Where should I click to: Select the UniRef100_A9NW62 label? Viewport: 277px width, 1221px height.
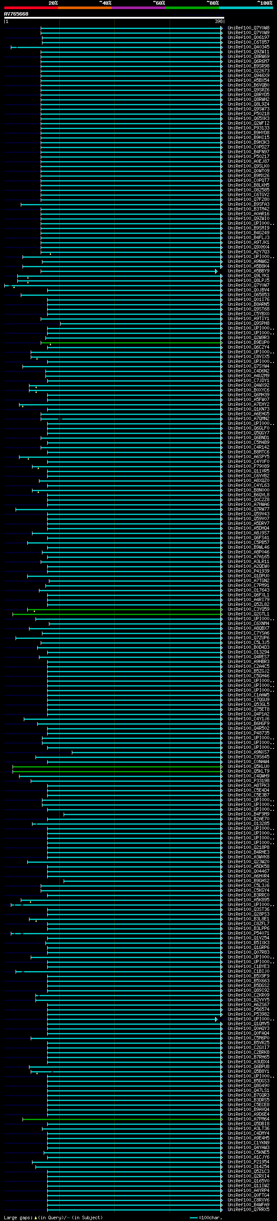(x=248, y=261)
